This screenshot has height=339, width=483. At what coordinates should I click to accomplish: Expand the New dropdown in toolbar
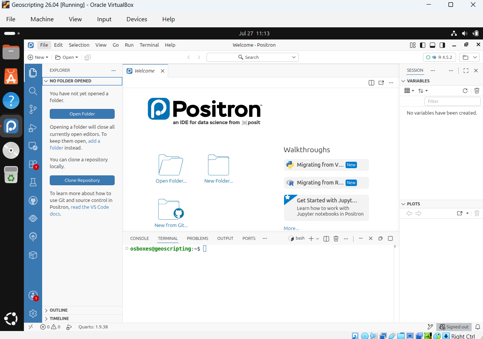pos(47,58)
